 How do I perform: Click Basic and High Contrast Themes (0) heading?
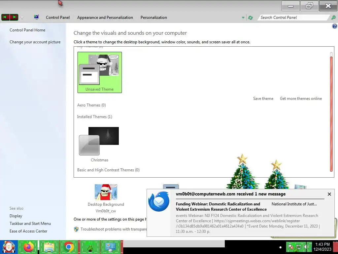[108, 170]
